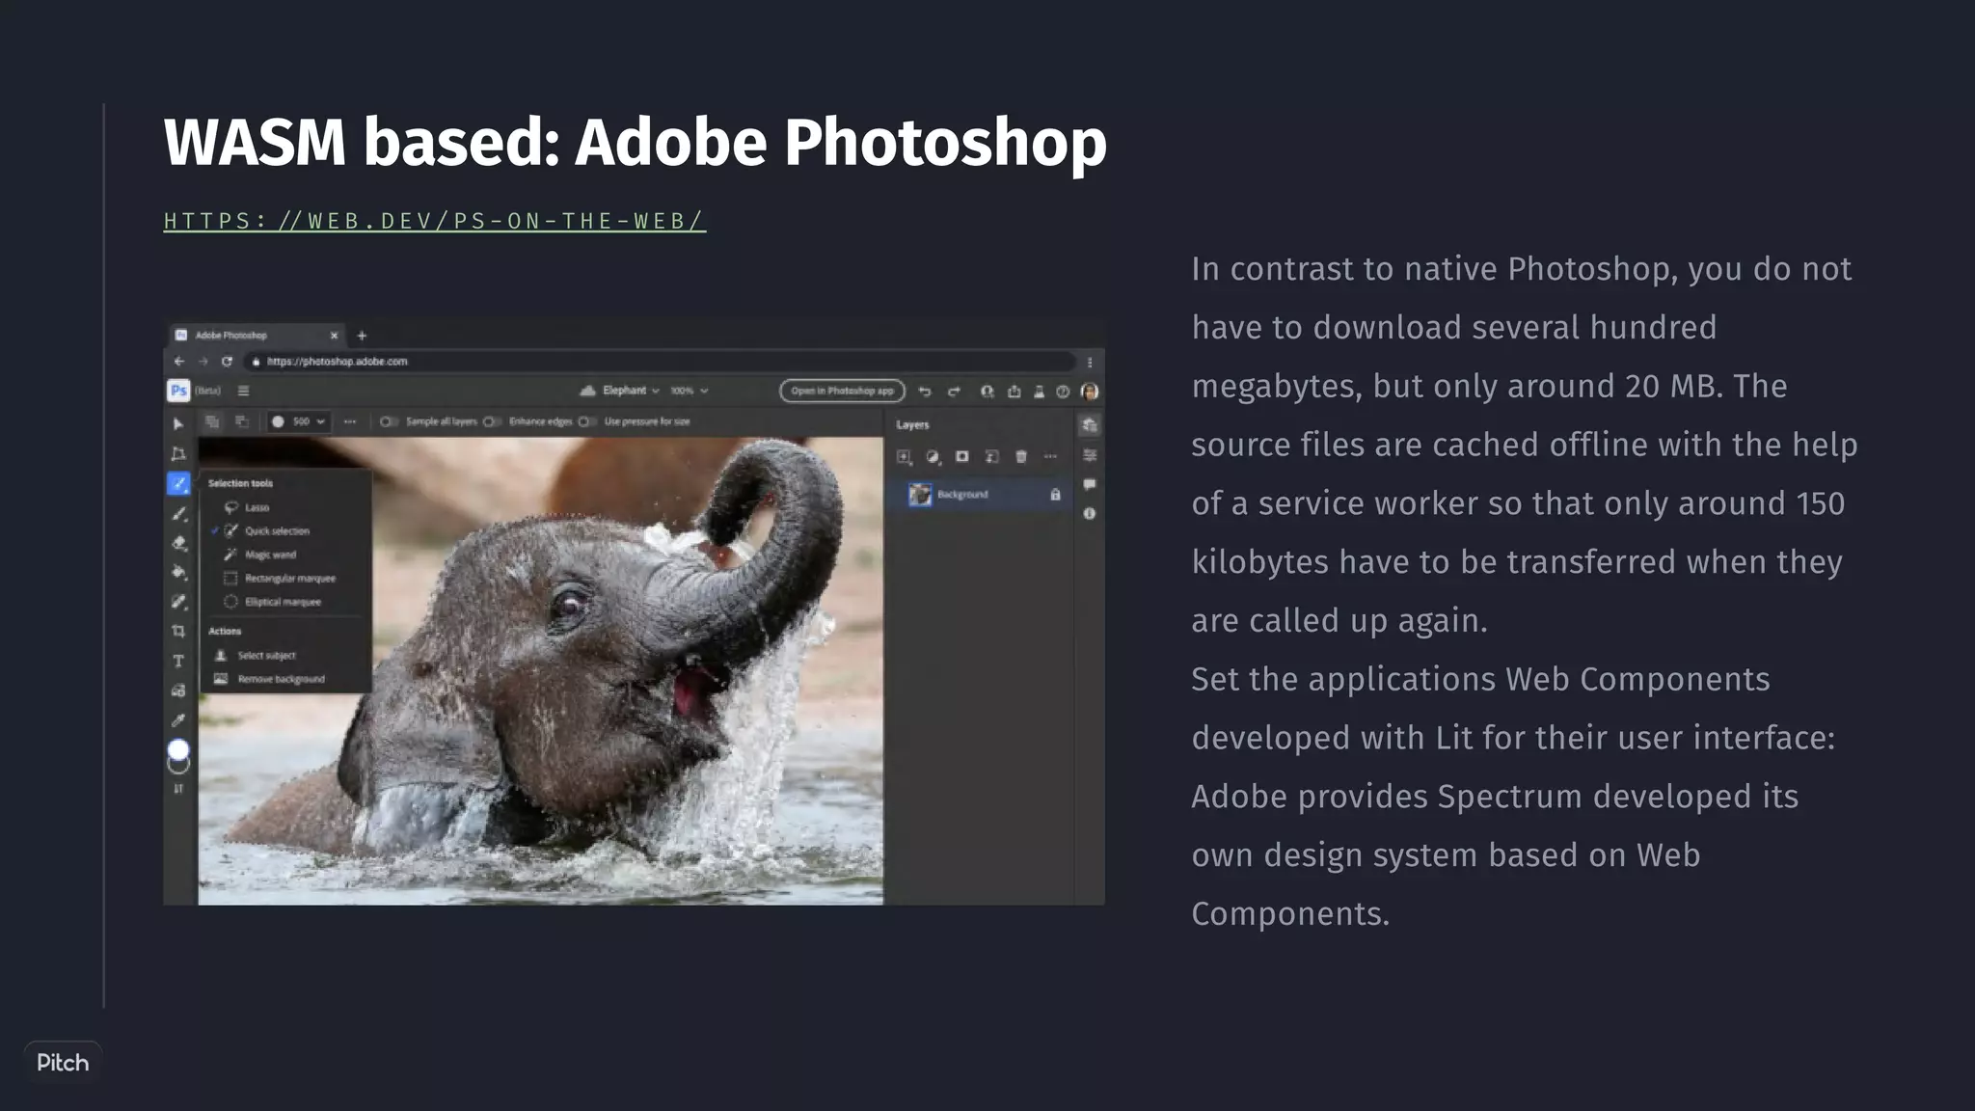
Task: Click the active Quick selection tool in toolbar
Action: (178, 483)
